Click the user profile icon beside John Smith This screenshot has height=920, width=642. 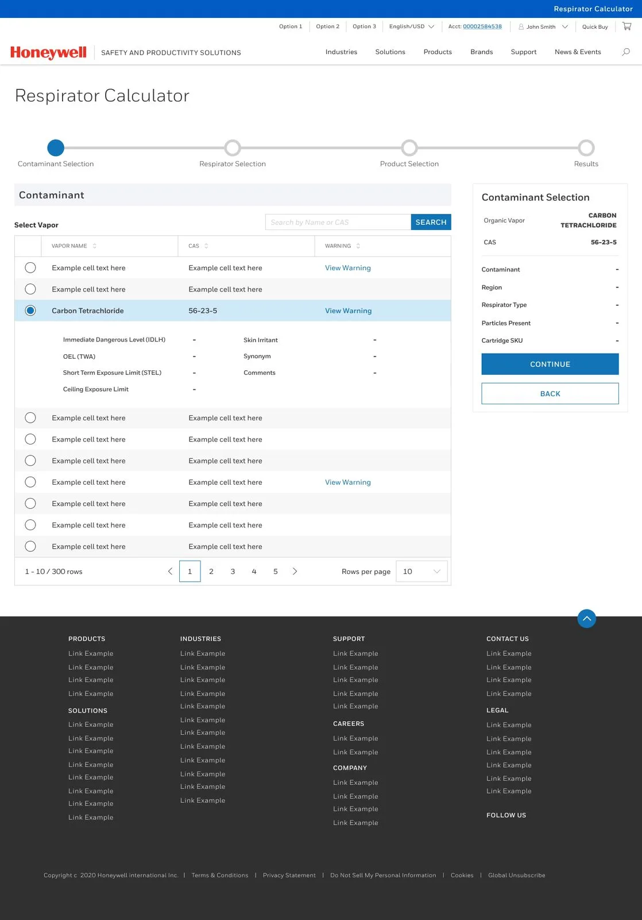pyautogui.click(x=521, y=26)
